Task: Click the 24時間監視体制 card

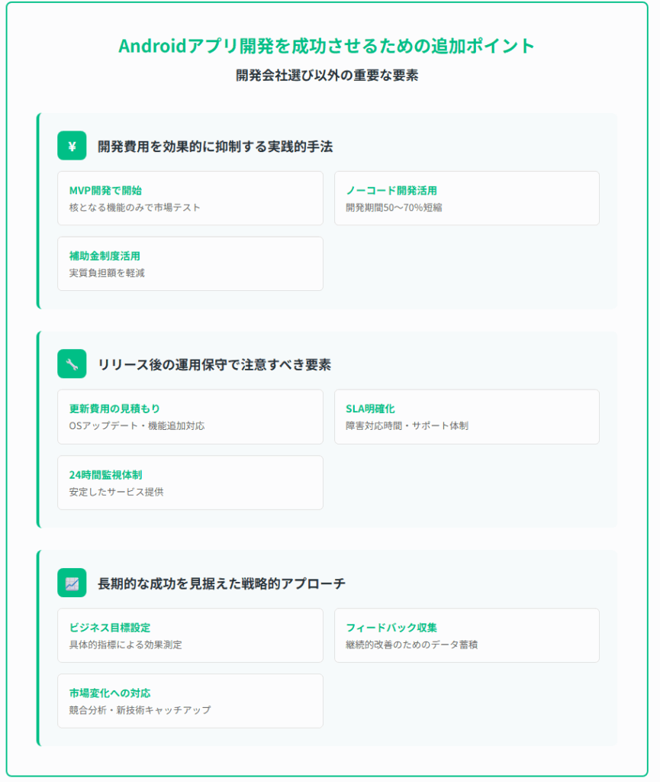Action: click(190, 483)
